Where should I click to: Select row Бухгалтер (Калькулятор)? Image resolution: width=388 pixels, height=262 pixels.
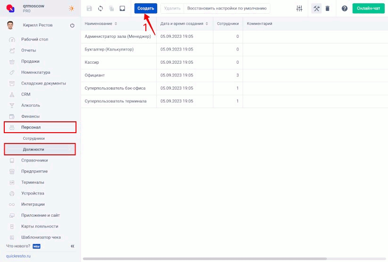pyautogui.click(x=234, y=50)
